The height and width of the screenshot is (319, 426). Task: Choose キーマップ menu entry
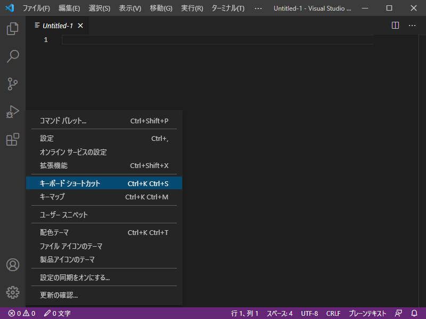[104, 197]
